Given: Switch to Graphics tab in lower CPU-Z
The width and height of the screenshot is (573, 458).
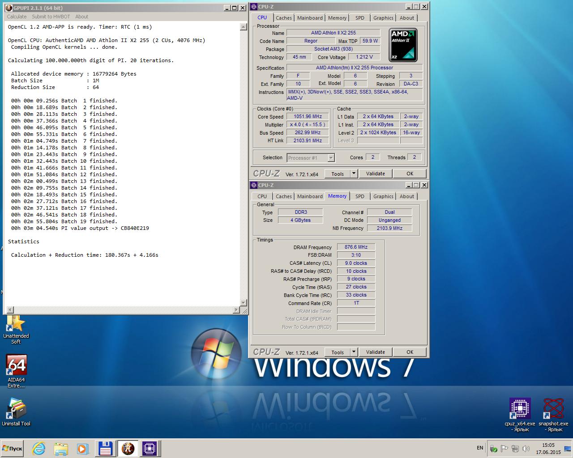Looking at the screenshot, I should click(384, 196).
